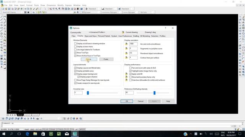
Task: Click the blue Help icon in Standard toolbar
Action: pyautogui.click(x=82, y=9)
